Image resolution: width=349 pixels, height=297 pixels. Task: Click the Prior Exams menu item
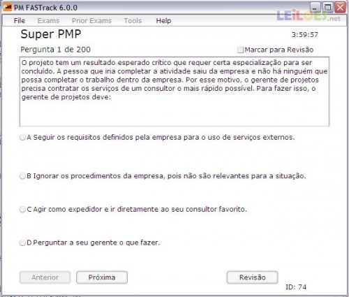coord(91,21)
